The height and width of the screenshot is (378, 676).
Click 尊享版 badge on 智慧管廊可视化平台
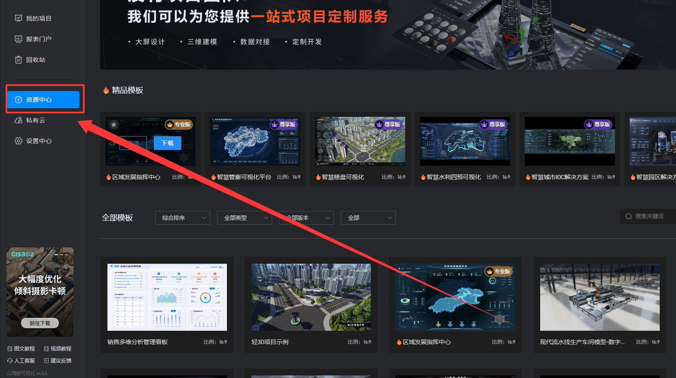coord(284,125)
